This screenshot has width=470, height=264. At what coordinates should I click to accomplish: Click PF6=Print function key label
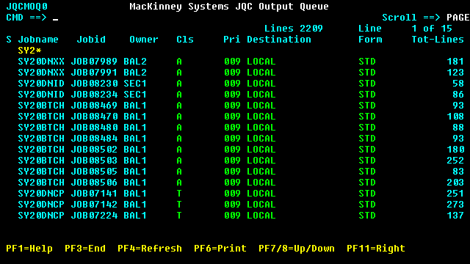[x=220, y=249]
